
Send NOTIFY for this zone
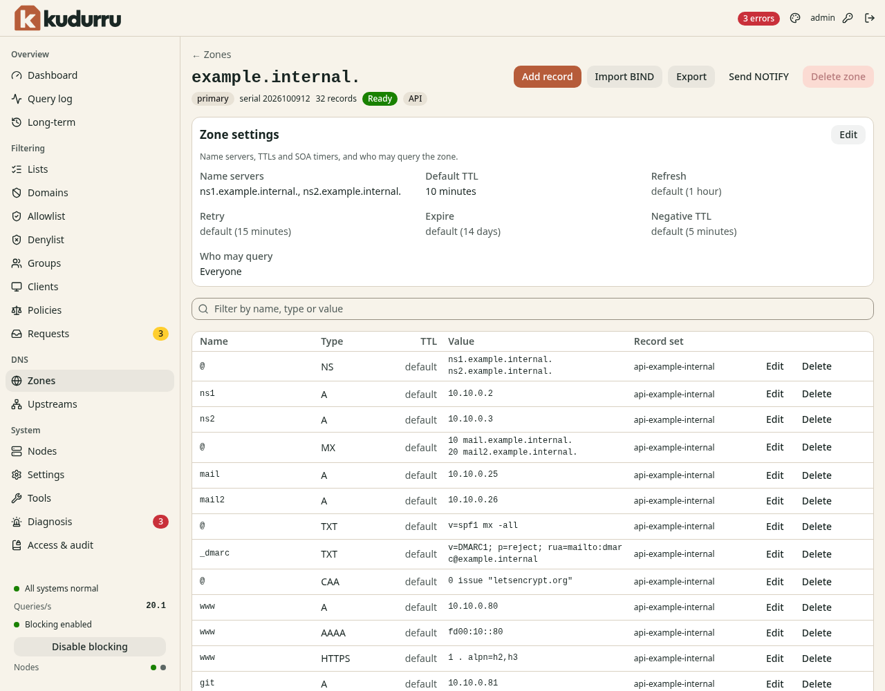(758, 77)
